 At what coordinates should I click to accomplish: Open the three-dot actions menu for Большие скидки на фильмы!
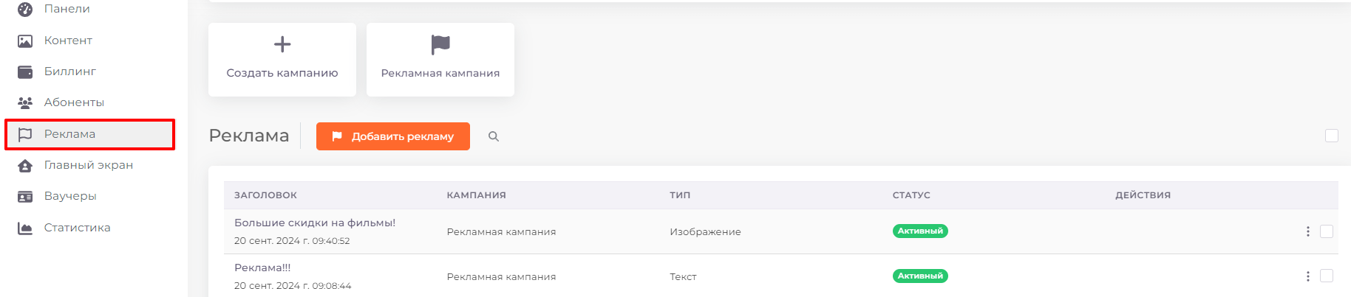click(x=1307, y=231)
